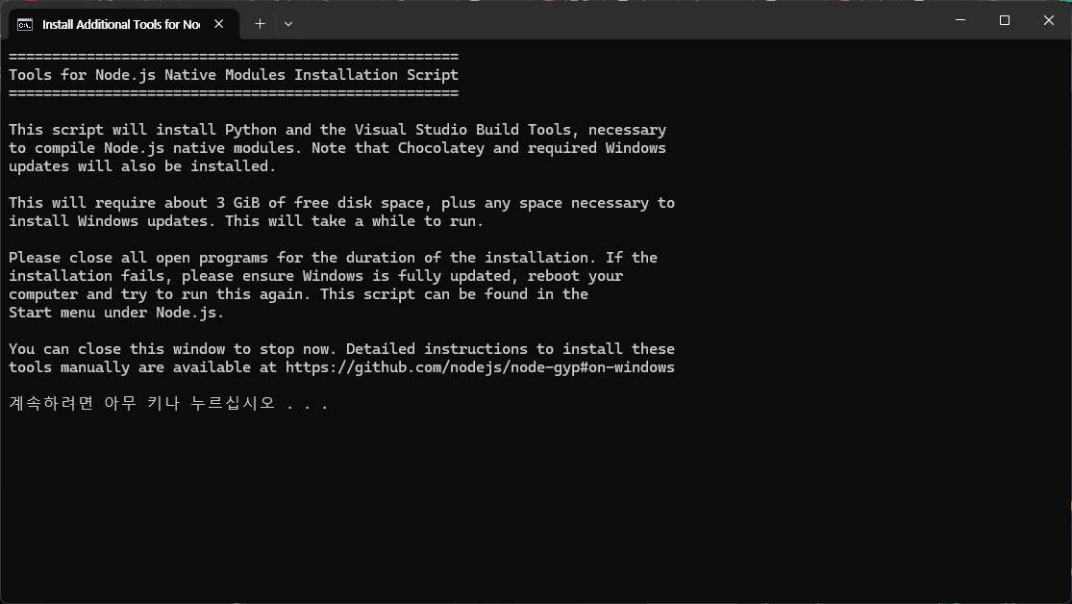This screenshot has height=604, width=1072.
Task: Open a new terminal tab
Action: click(x=260, y=24)
